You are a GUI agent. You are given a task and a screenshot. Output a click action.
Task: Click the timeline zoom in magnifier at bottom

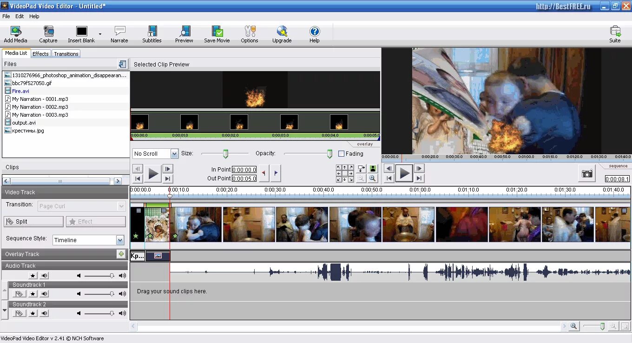click(x=574, y=326)
